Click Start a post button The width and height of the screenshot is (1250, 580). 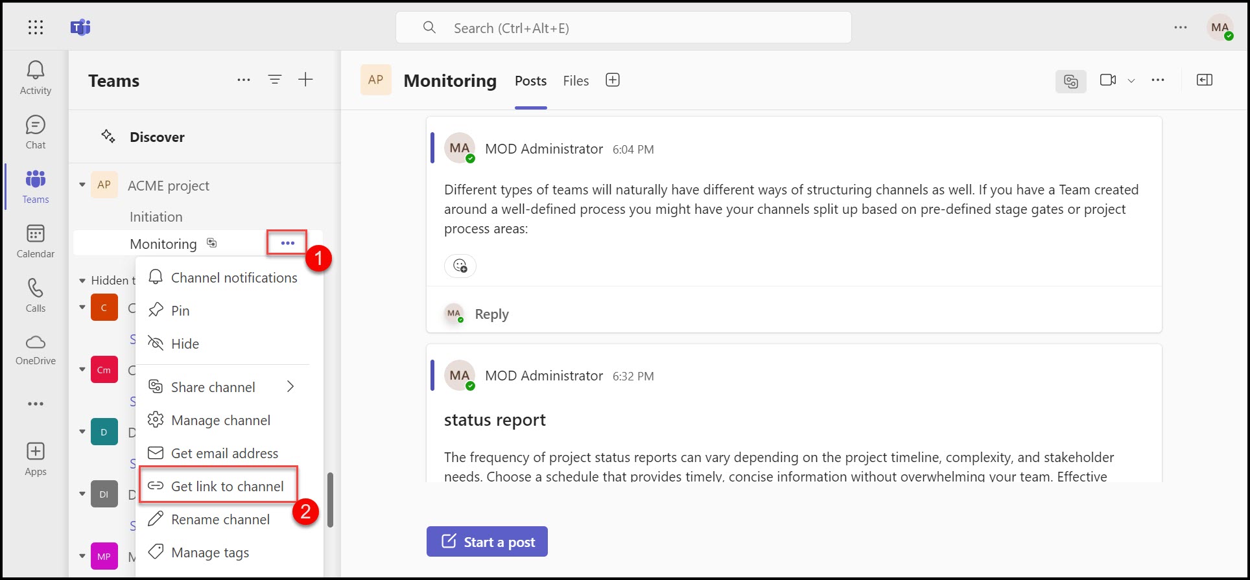487,542
